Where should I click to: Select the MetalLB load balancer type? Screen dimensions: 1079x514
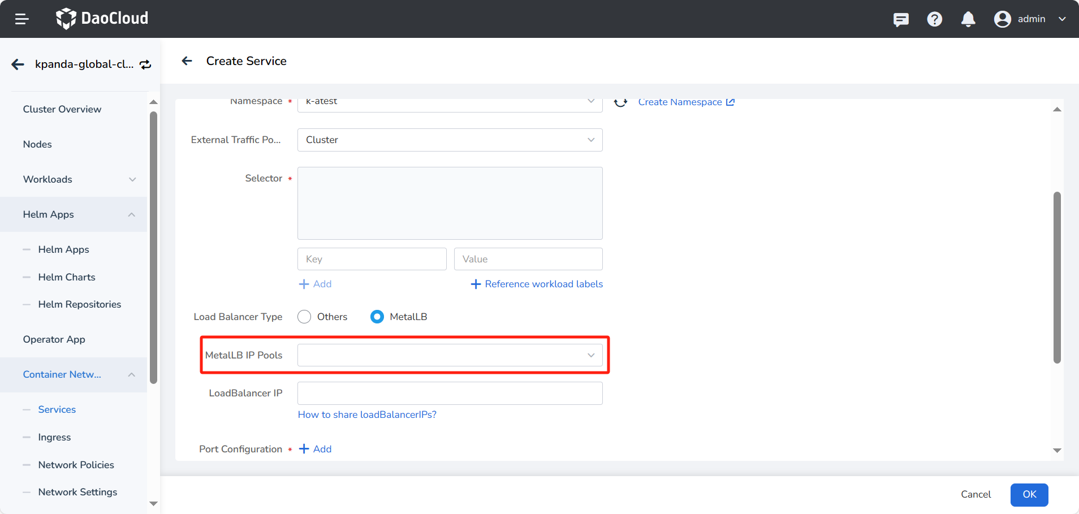tap(376, 317)
